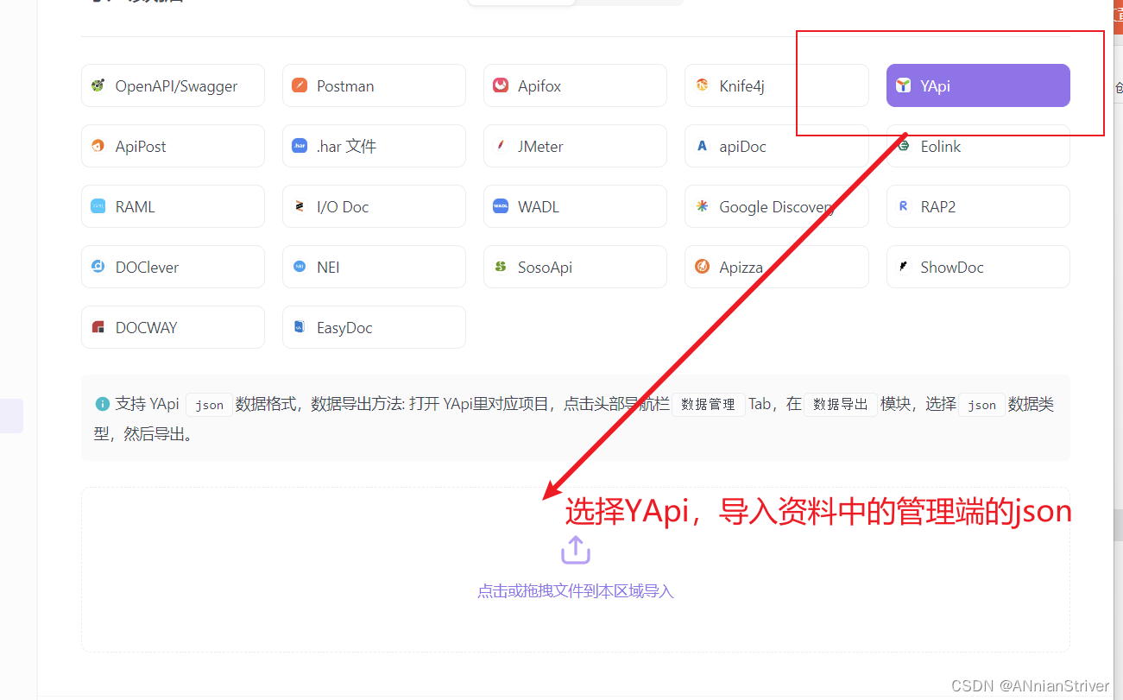1123x700 pixels.
Task: Select the WADL import option
Action: tap(574, 206)
